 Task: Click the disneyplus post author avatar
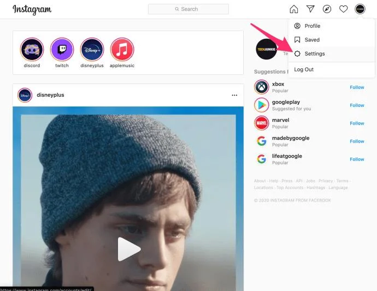click(25, 95)
